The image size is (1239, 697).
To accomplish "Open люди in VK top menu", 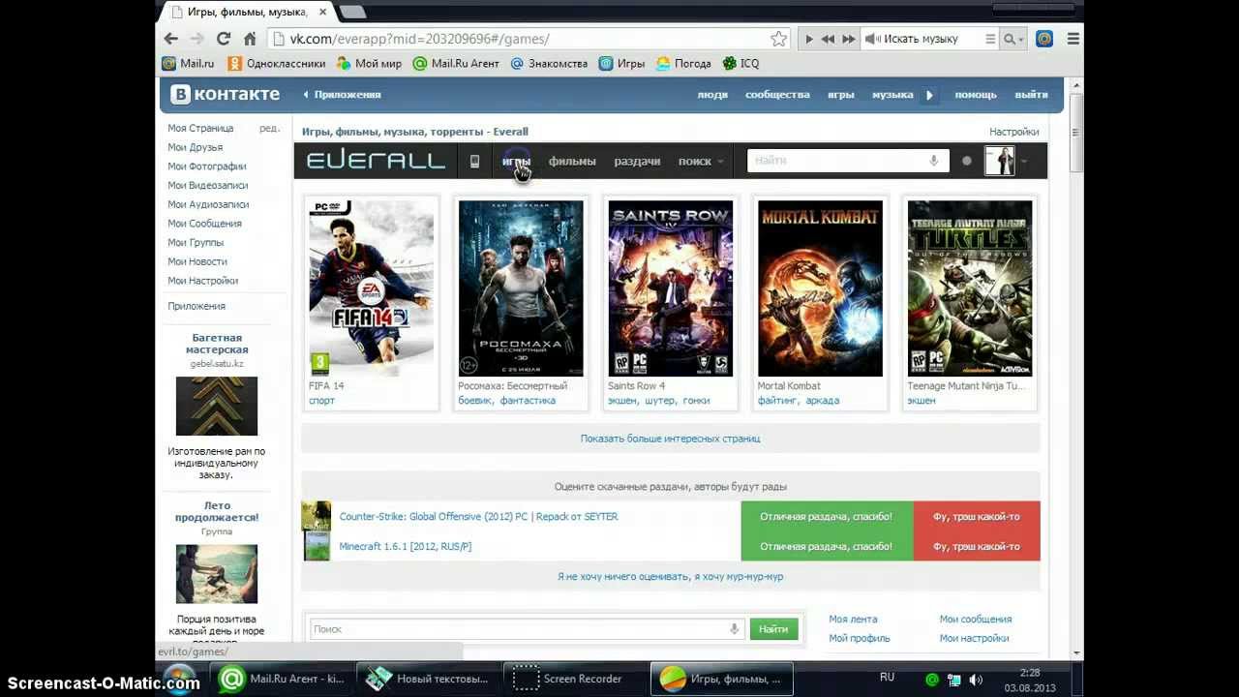I will click(x=712, y=95).
